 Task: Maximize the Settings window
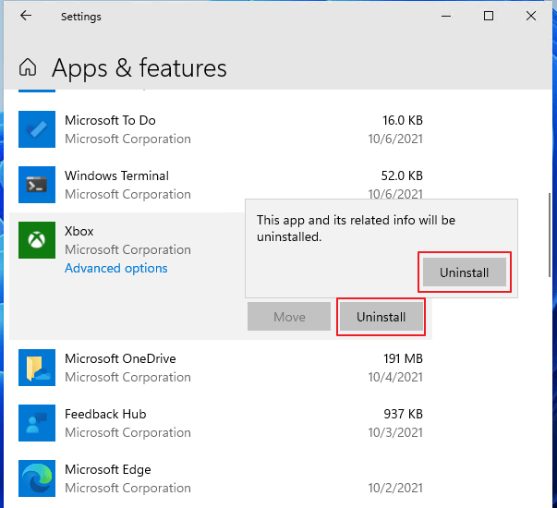pos(489,16)
